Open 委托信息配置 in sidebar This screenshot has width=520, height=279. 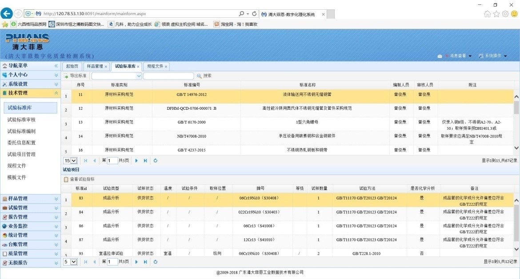click(x=21, y=143)
